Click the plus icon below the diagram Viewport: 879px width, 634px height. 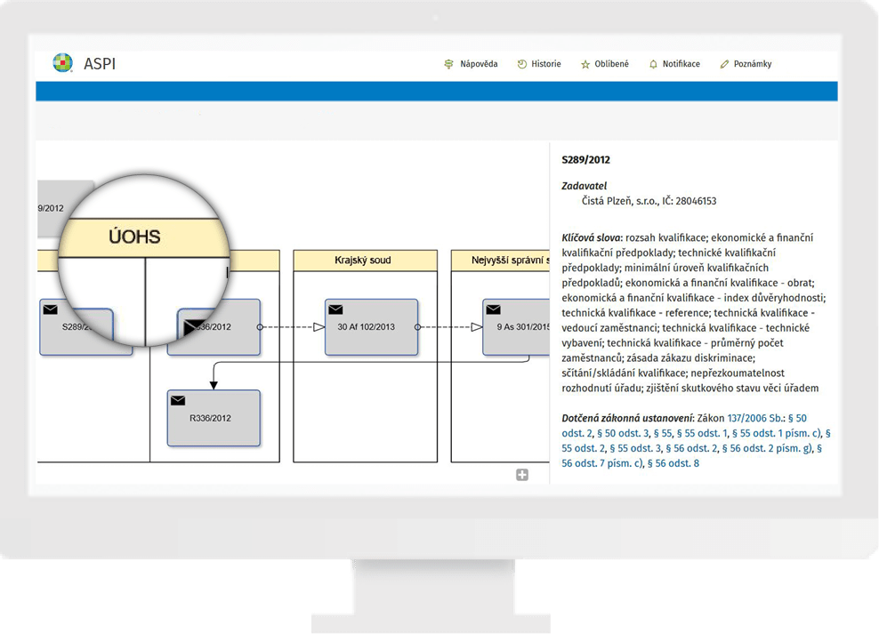point(522,475)
